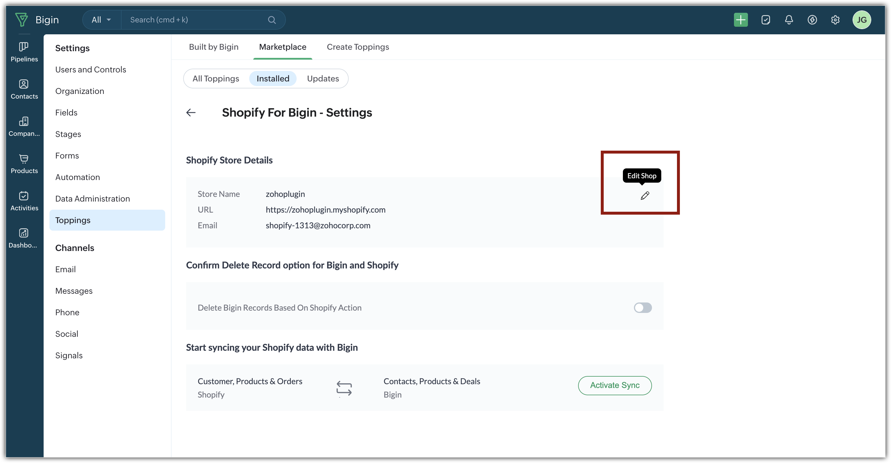Open the JG profile avatar menu
The image size is (891, 463).
tap(862, 20)
